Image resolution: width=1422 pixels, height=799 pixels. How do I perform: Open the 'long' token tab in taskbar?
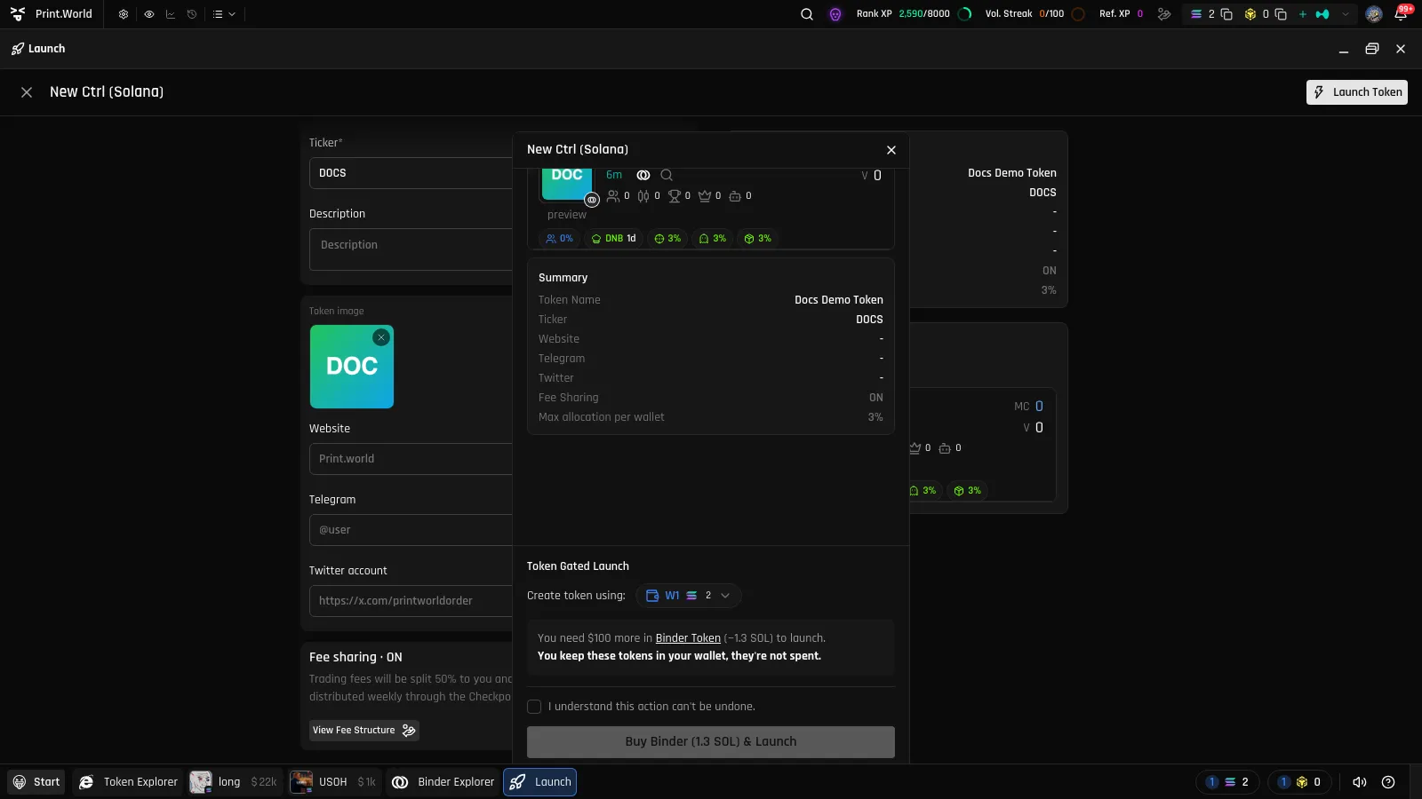click(x=236, y=782)
